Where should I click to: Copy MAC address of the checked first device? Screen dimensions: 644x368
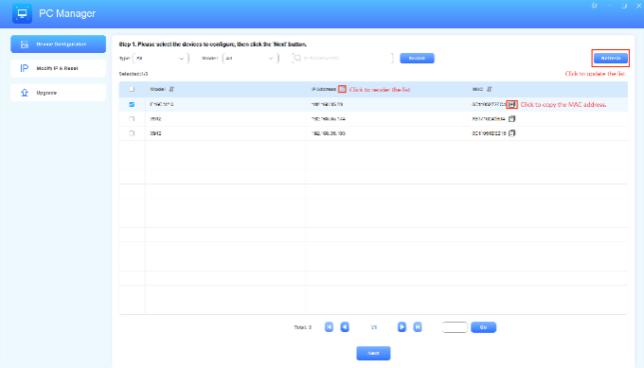(x=511, y=105)
